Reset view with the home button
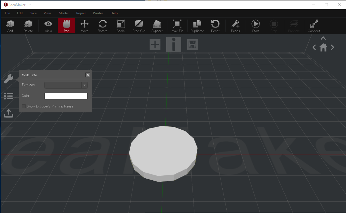The width and height of the screenshot is (346, 213). (x=323, y=48)
